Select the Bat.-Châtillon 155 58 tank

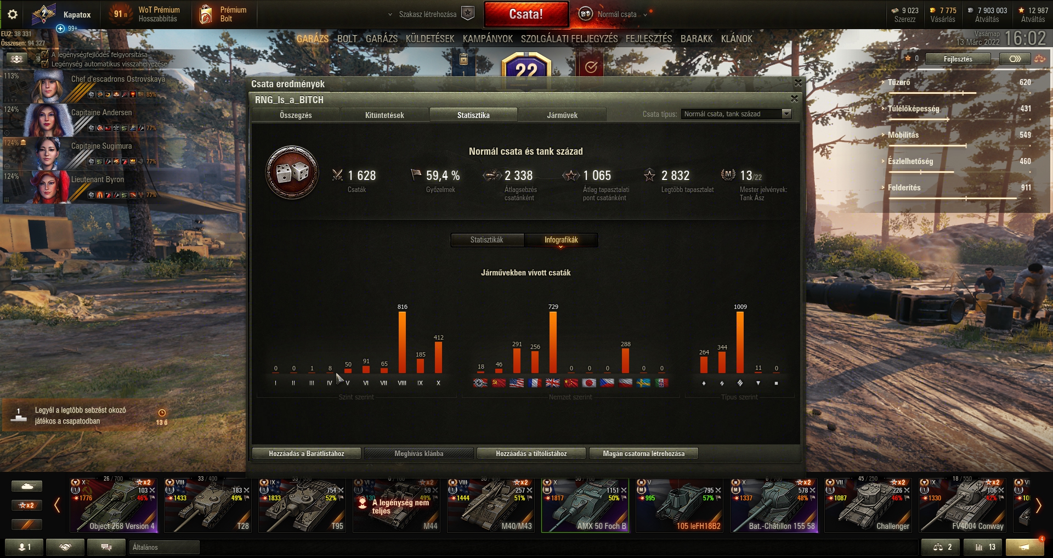[x=774, y=505]
